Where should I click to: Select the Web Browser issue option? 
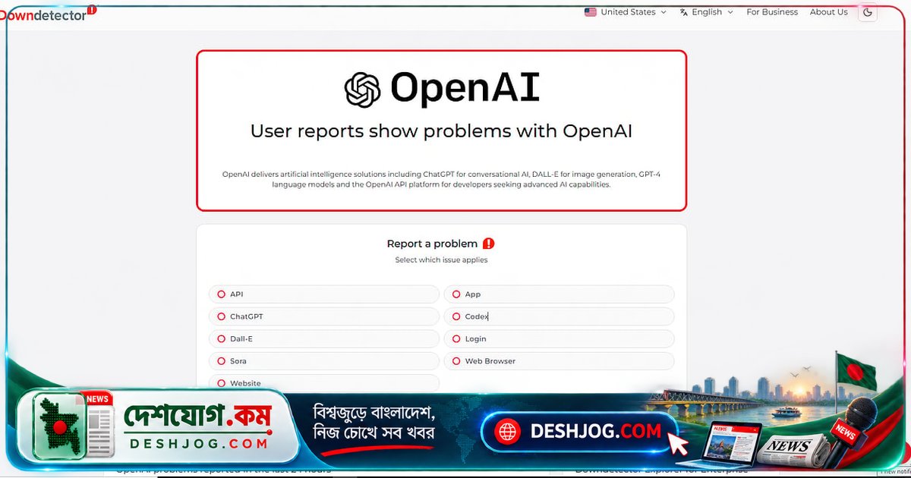[559, 361]
